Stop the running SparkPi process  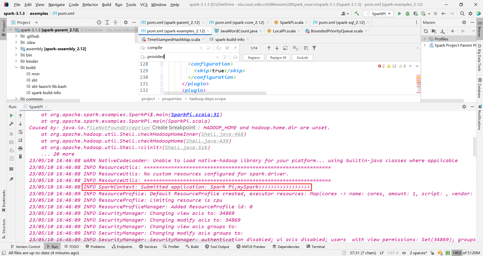click(x=11, y=134)
